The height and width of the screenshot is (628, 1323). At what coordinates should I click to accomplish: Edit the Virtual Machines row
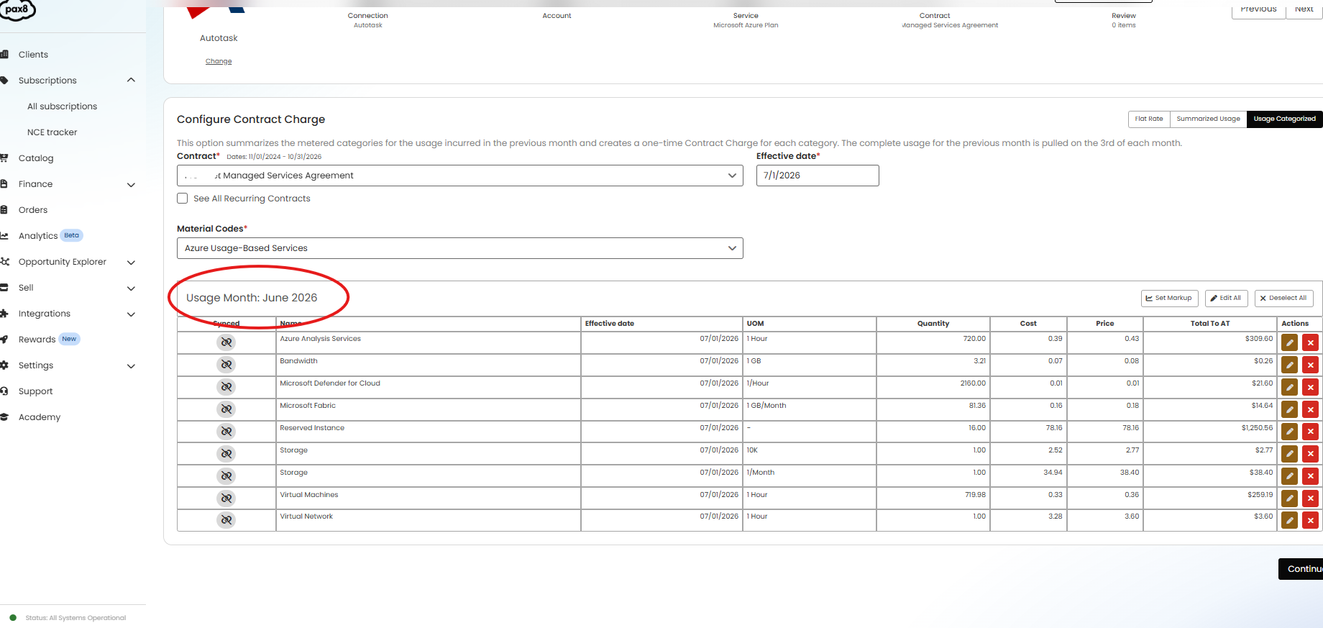[x=1290, y=499]
